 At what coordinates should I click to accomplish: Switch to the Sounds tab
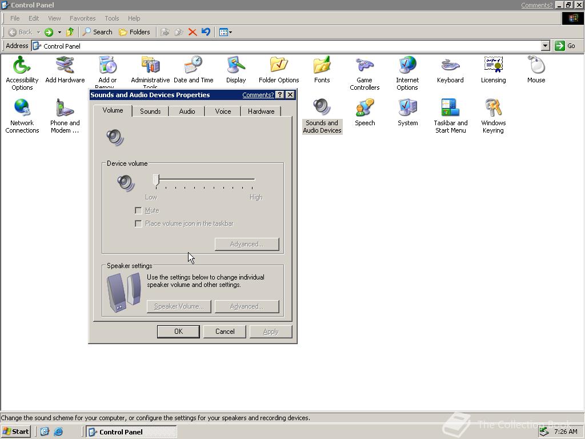coord(150,111)
